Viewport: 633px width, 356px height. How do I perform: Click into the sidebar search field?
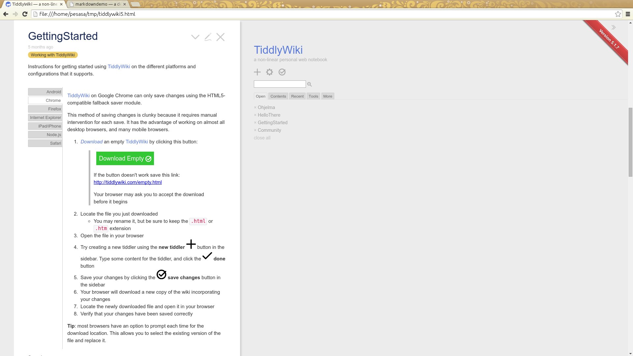(280, 84)
